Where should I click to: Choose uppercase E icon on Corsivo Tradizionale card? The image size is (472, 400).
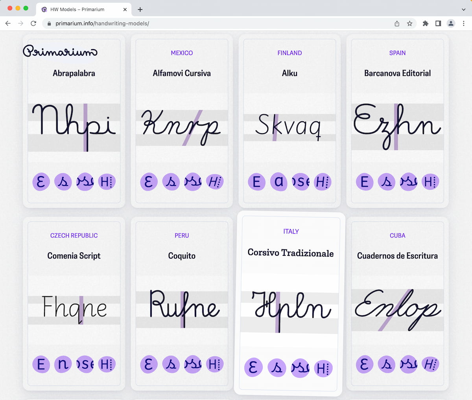[x=253, y=368]
